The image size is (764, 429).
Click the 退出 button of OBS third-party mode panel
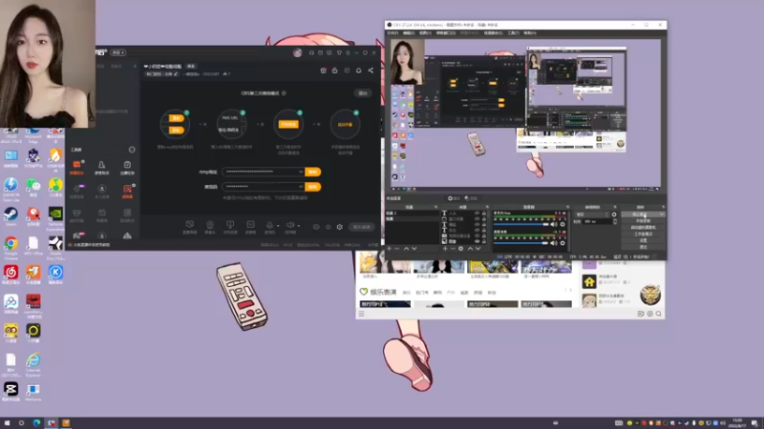point(363,92)
